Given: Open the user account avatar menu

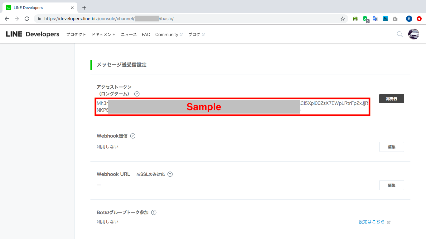Looking at the screenshot, I should point(414,34).
